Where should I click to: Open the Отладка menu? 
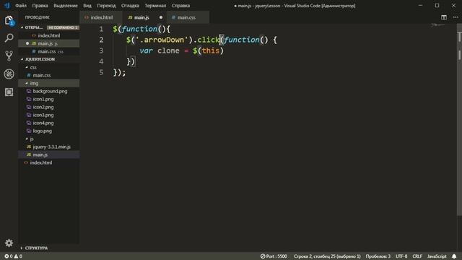[x=130, y=6]
